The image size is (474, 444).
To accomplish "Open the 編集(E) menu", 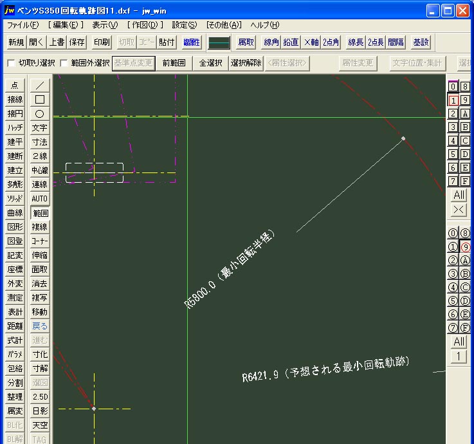I will [66, 25].
